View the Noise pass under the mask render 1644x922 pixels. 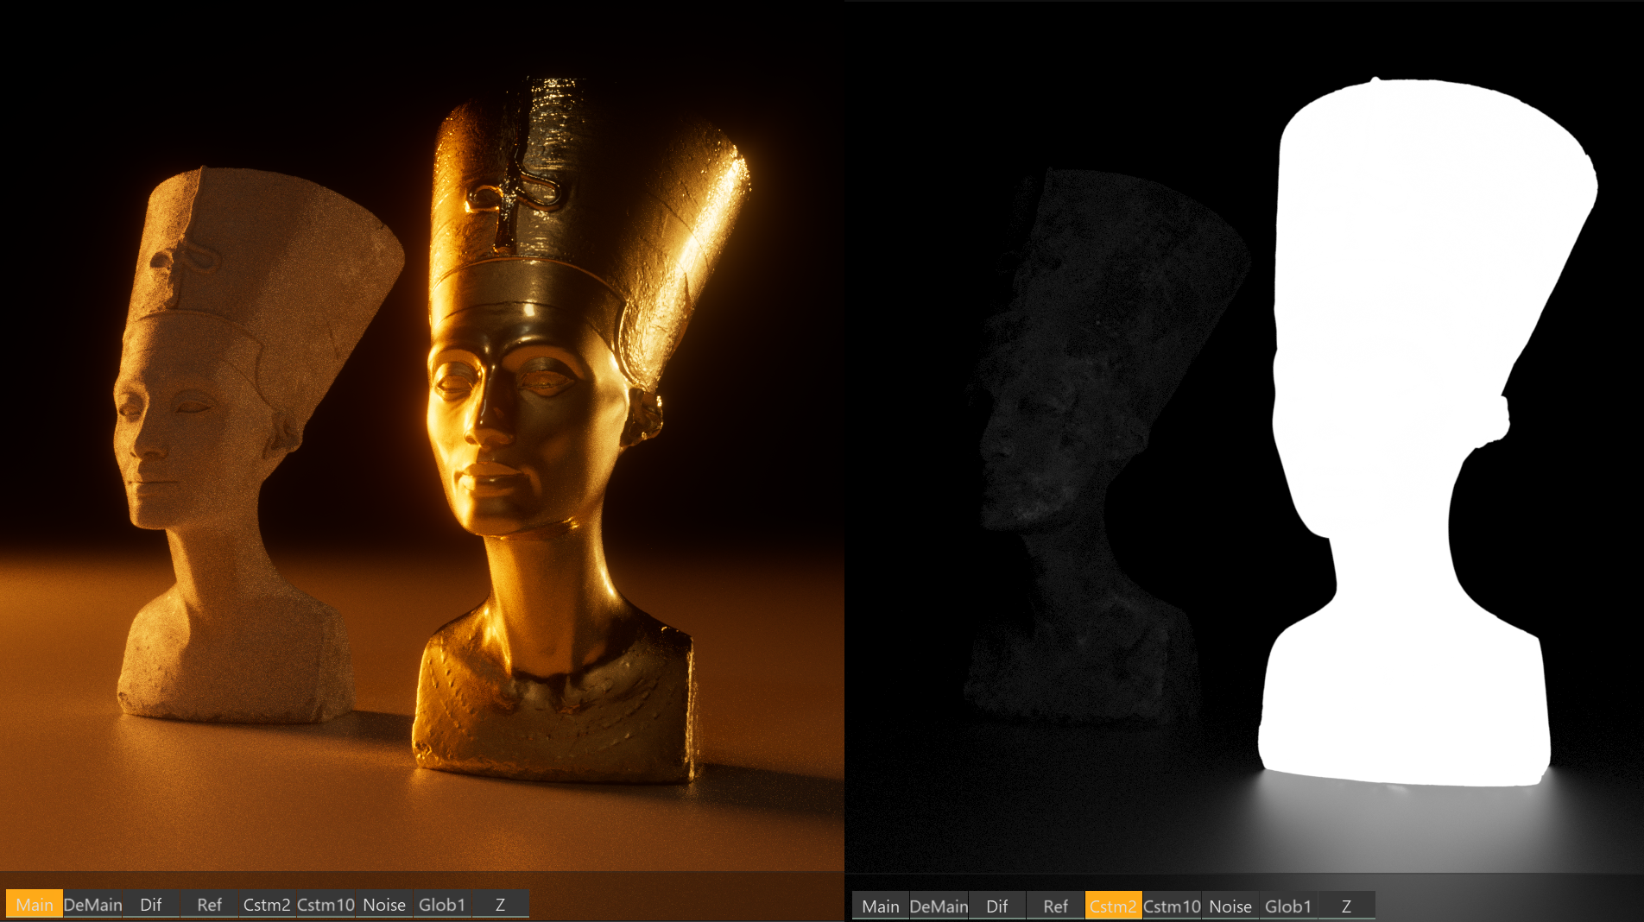1230,906
